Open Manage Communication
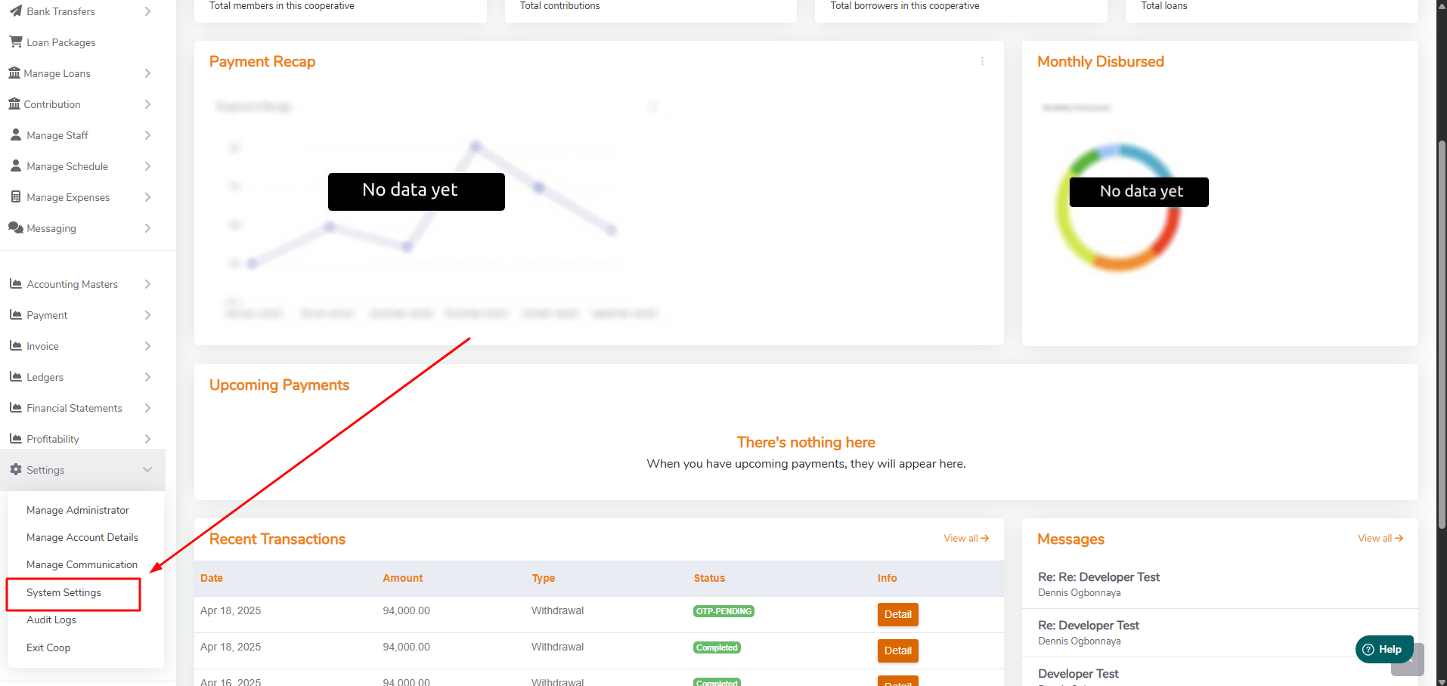This screenshot has height=686, width=1447. (x=82, y=564)
